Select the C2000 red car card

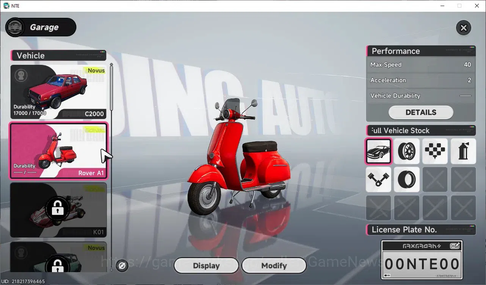pyautogui.click(x=58, y=92)
